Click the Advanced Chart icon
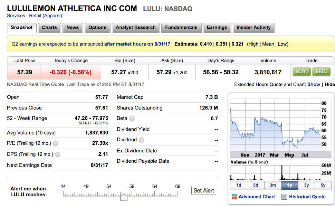Image resolution: width=335 pixels, height=207 pixels. pos(234,197)
